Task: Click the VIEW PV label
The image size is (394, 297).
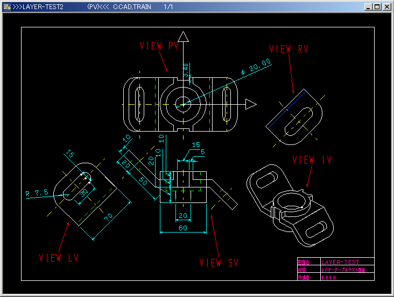Action: (x=159, y=46)
